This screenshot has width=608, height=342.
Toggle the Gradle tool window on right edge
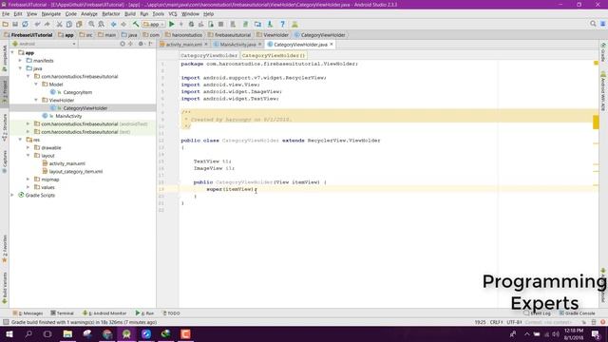(x=603, y=52)
